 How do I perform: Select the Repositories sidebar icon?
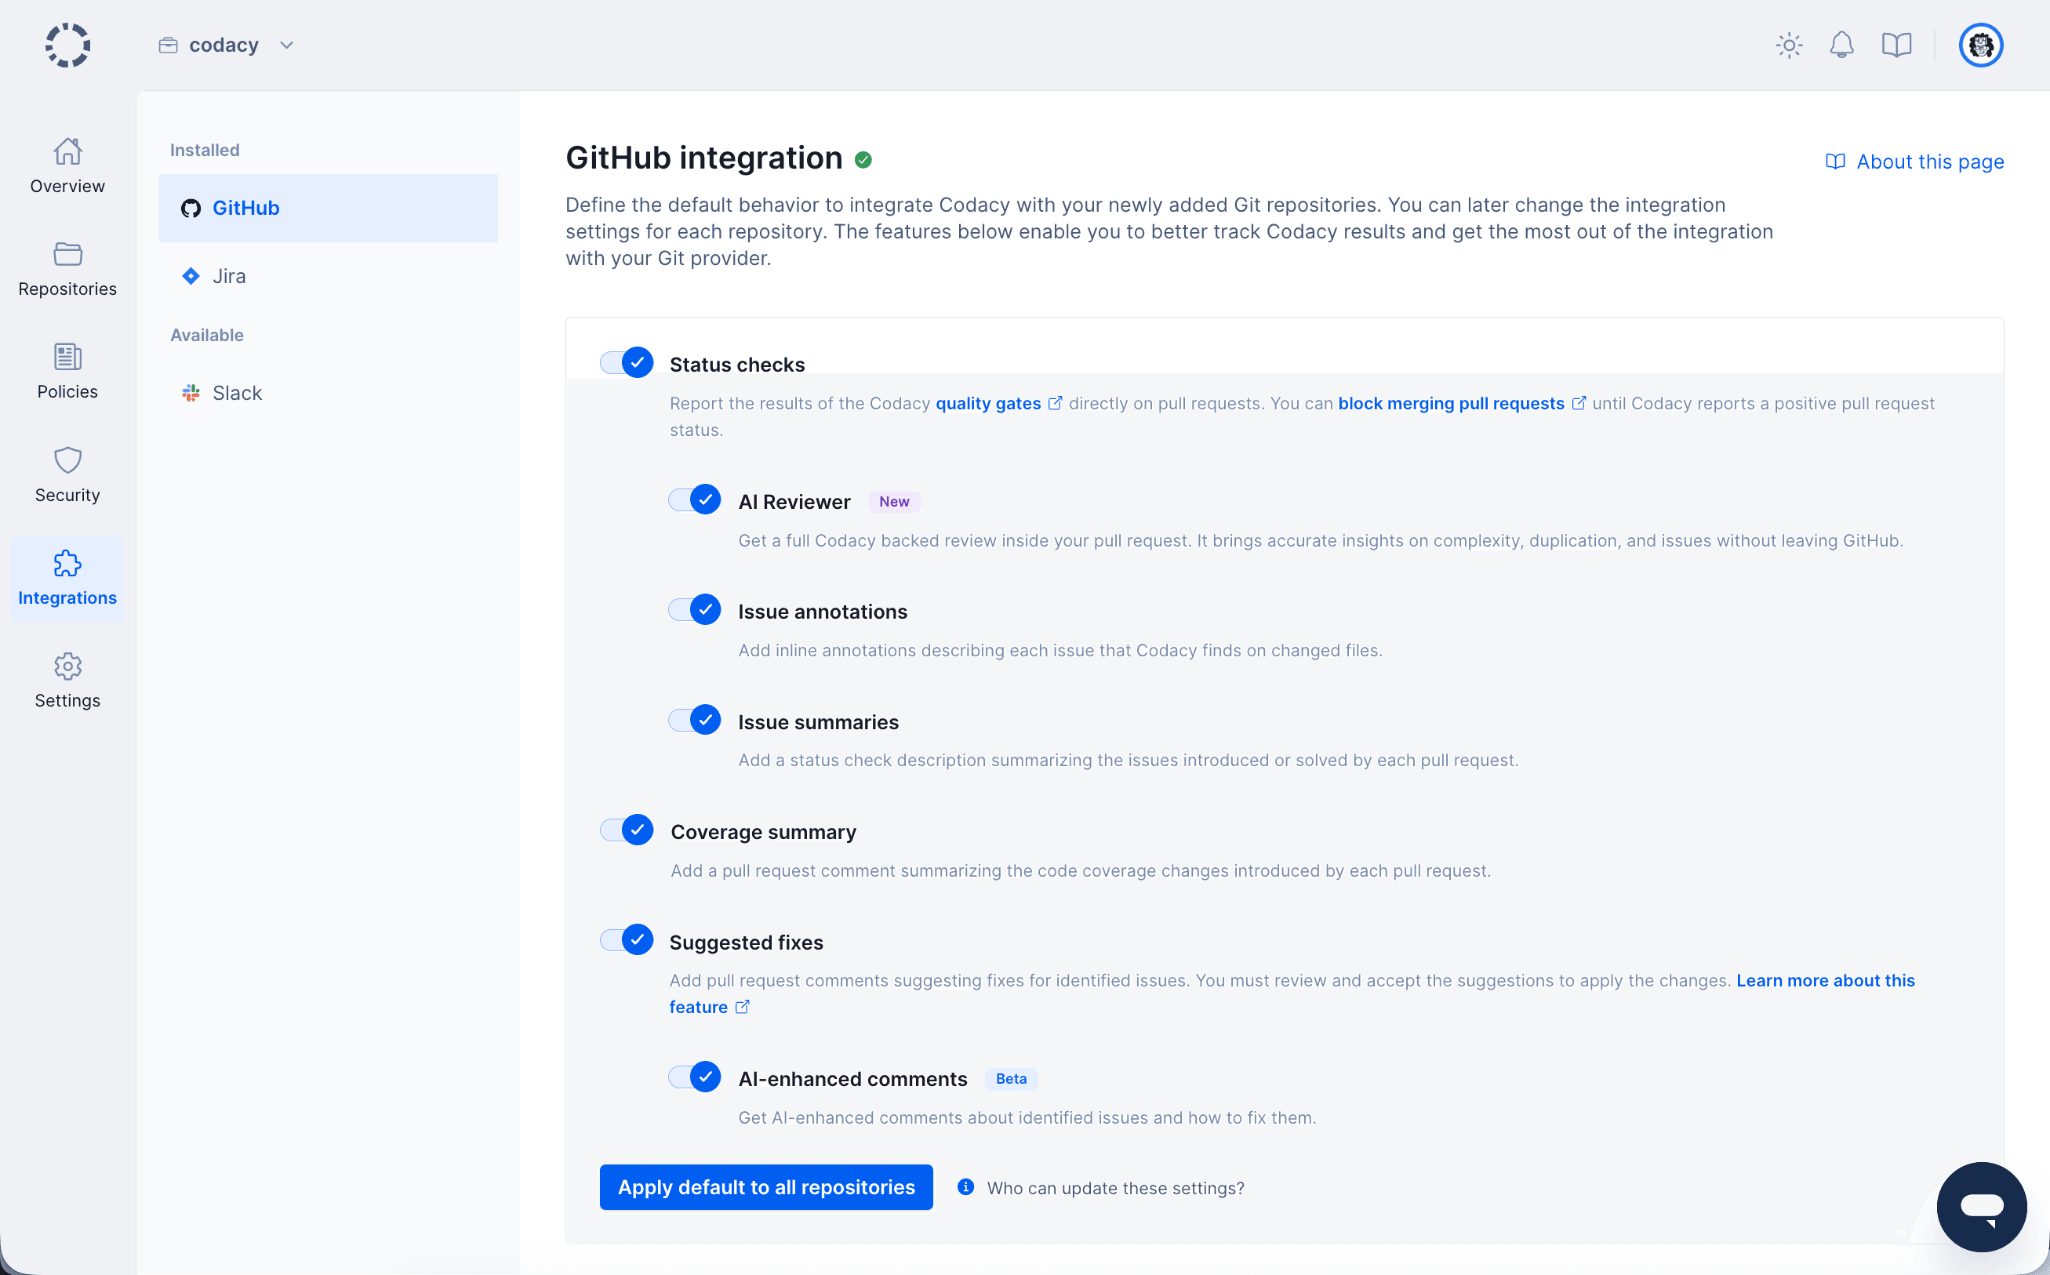click(67, 268)
